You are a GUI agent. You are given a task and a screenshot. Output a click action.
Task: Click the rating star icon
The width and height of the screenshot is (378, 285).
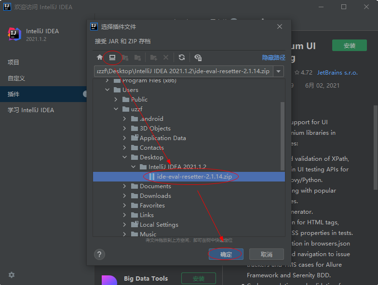pyautogui.click(x=297, y=72)
